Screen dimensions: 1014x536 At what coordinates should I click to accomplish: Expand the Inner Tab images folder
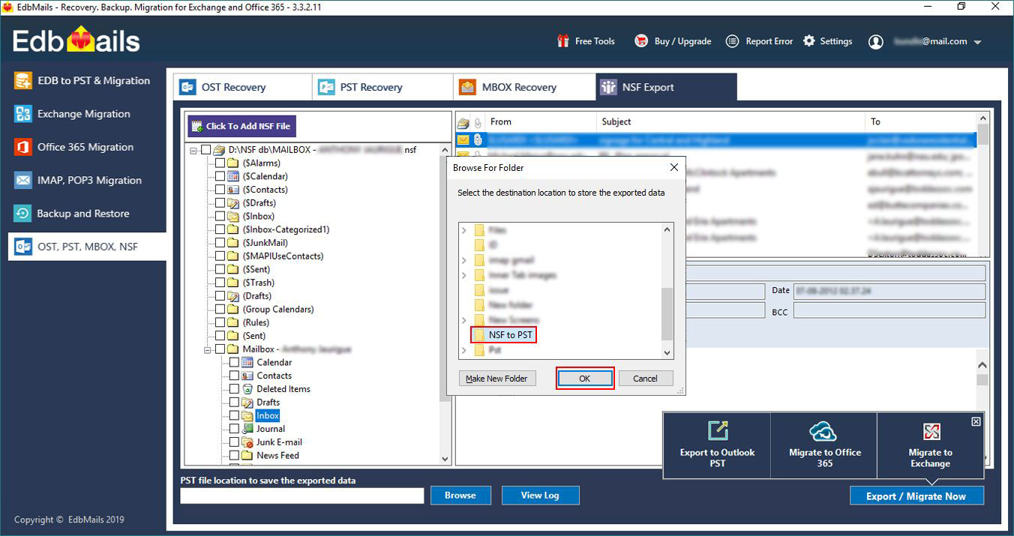point(464,275)
